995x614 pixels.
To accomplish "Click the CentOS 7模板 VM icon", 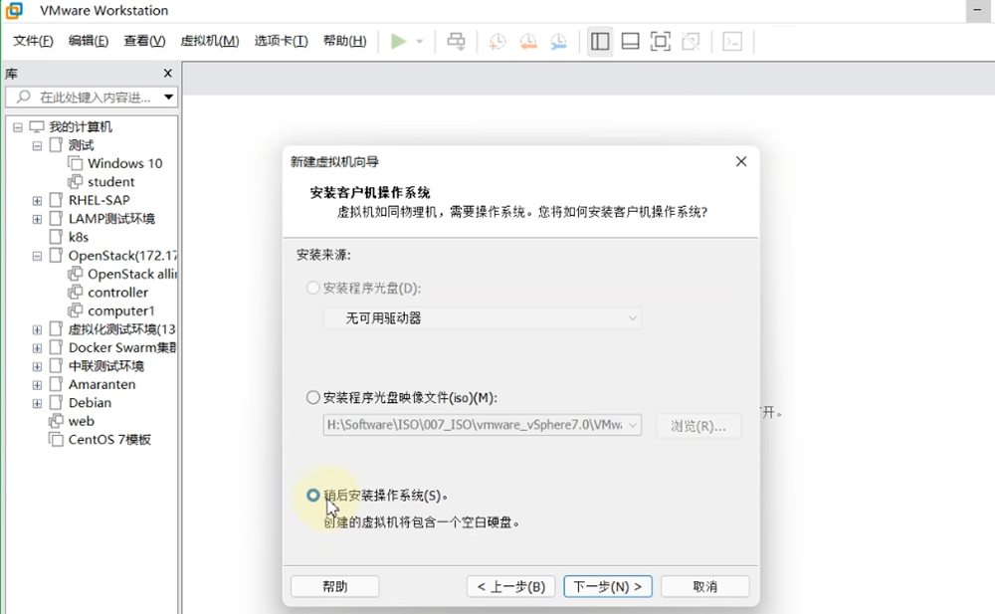I will pyautogui.click(x=56, y=440).
